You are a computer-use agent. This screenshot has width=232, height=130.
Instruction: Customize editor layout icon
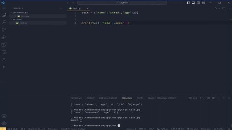point(204,3)
